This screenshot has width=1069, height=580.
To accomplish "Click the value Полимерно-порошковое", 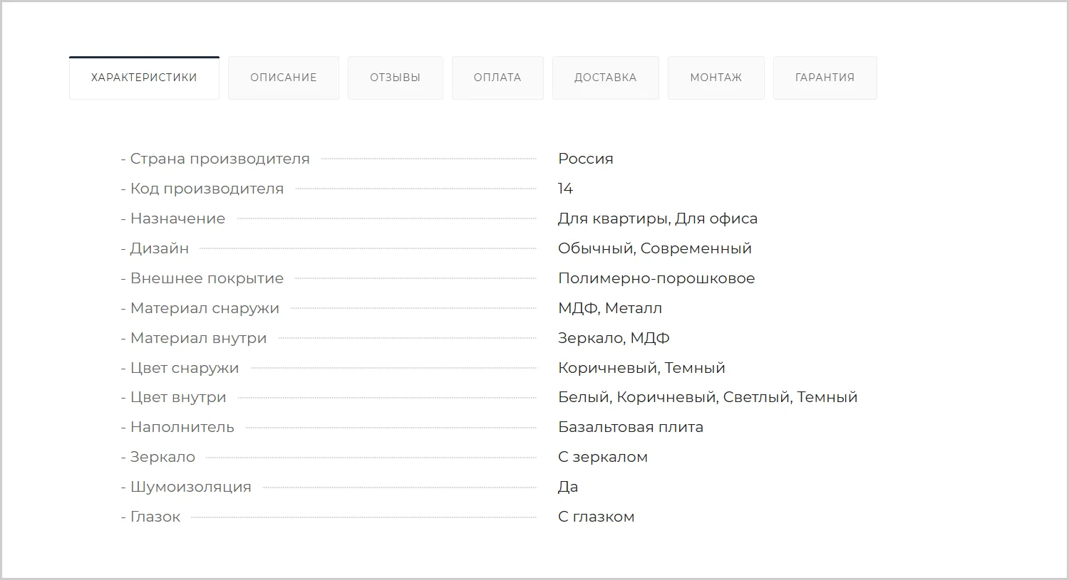I will click(656, 278).
